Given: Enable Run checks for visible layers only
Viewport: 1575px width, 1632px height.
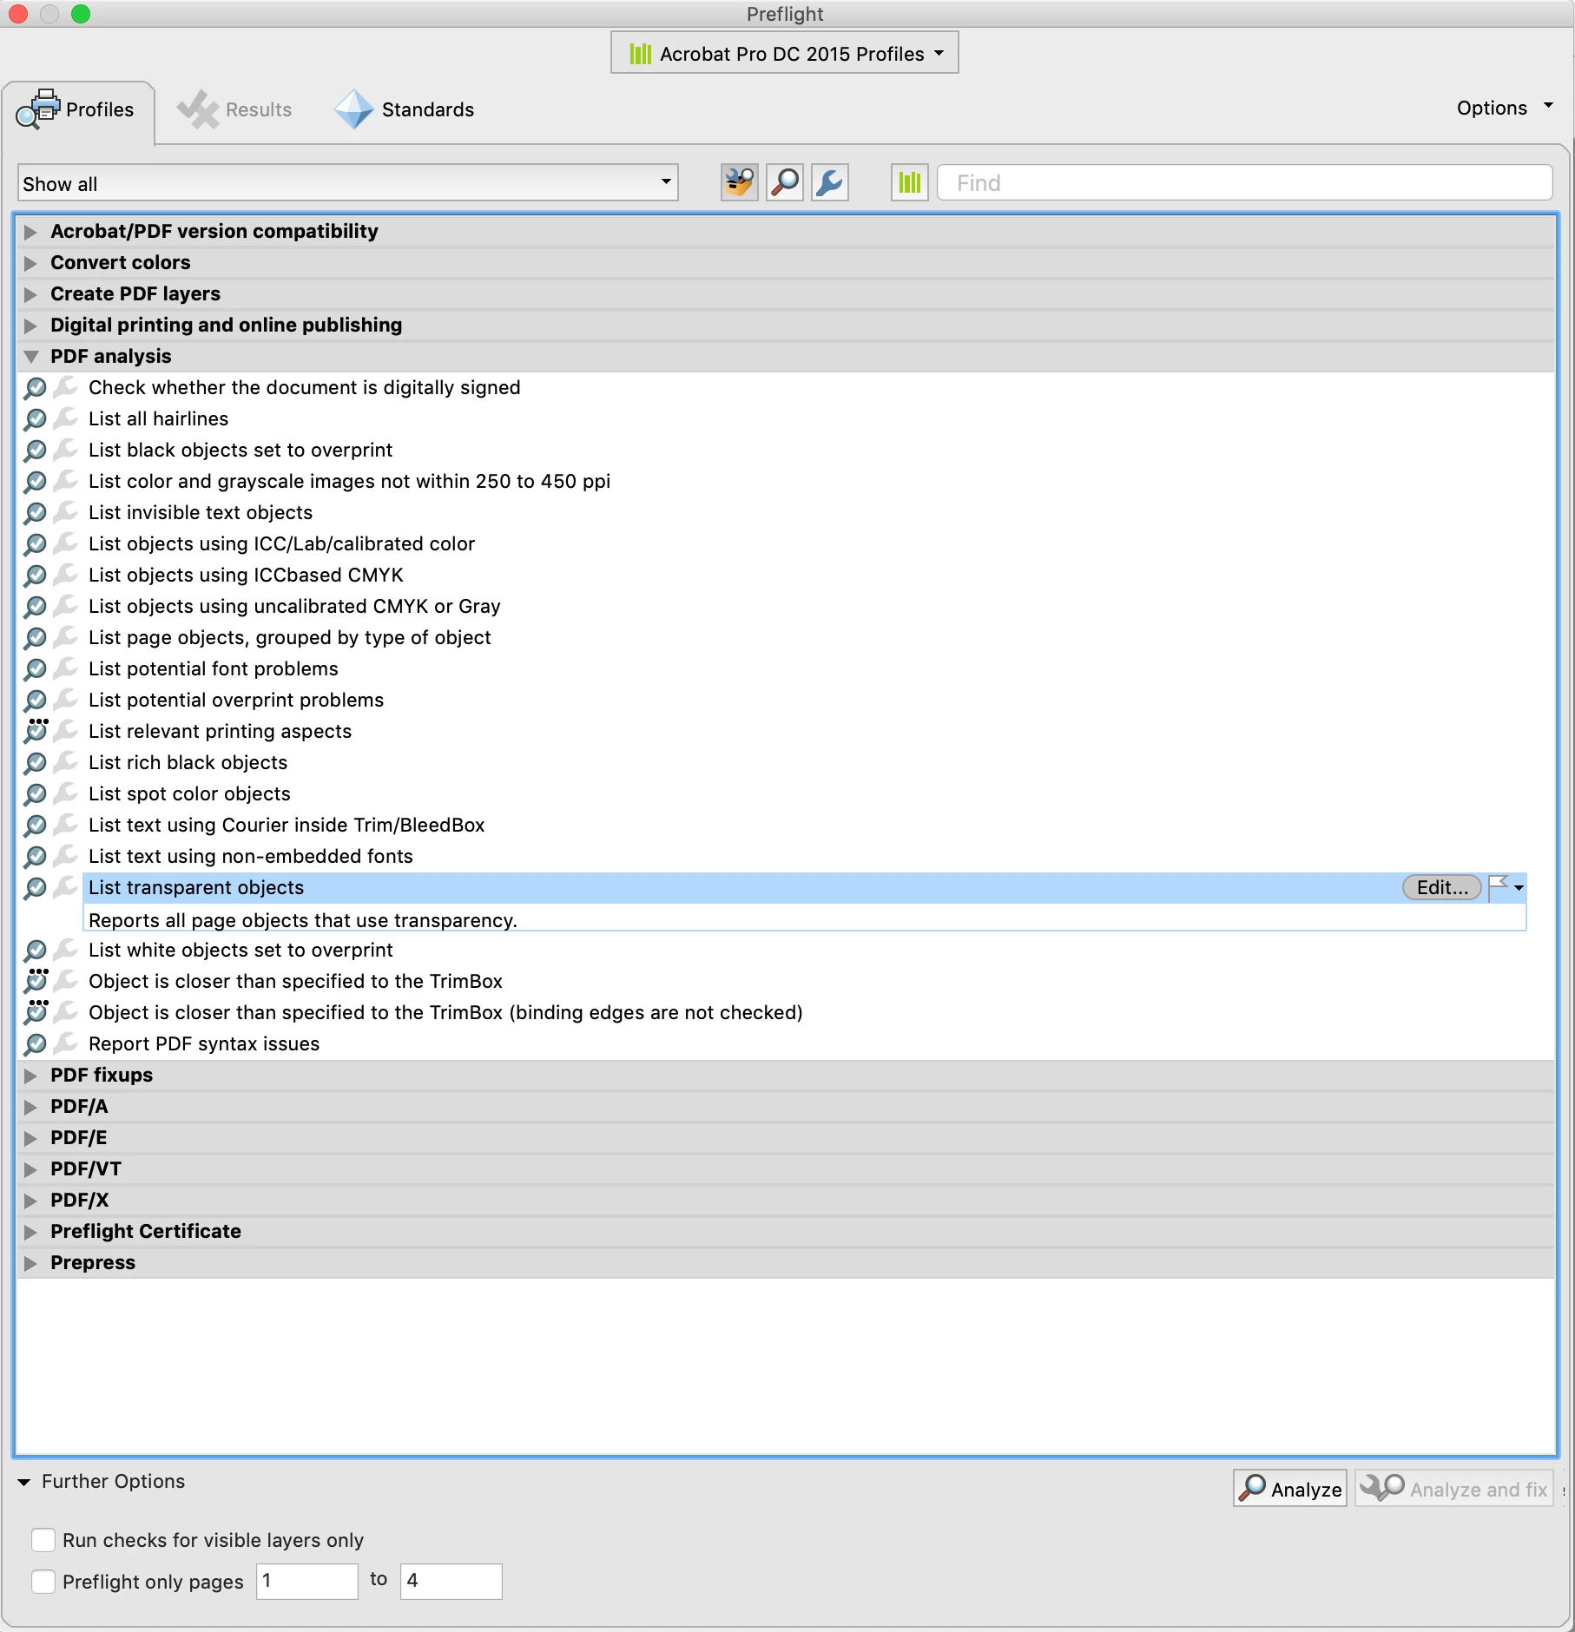Looking at the screenshot, I should coord(43,1540).
